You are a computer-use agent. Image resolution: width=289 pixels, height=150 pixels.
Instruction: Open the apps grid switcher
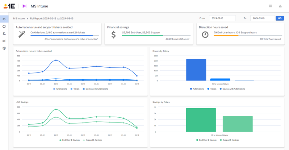point(270,6)
